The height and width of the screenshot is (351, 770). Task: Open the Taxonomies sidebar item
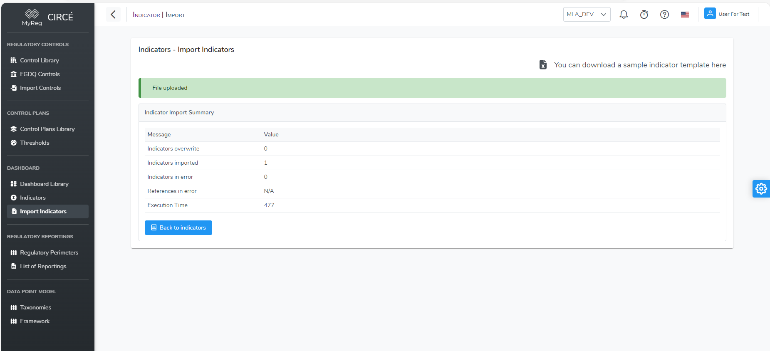[36, 307]
